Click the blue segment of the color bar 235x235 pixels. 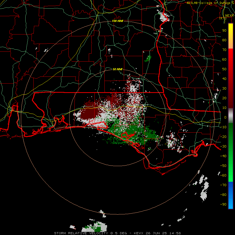coord(231,195)
